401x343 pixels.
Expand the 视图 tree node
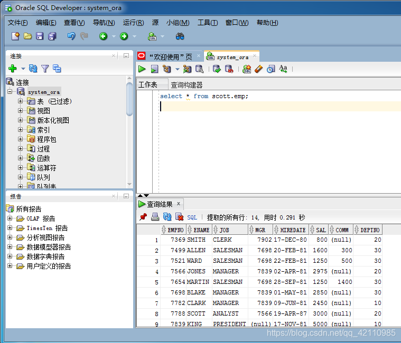20,111
